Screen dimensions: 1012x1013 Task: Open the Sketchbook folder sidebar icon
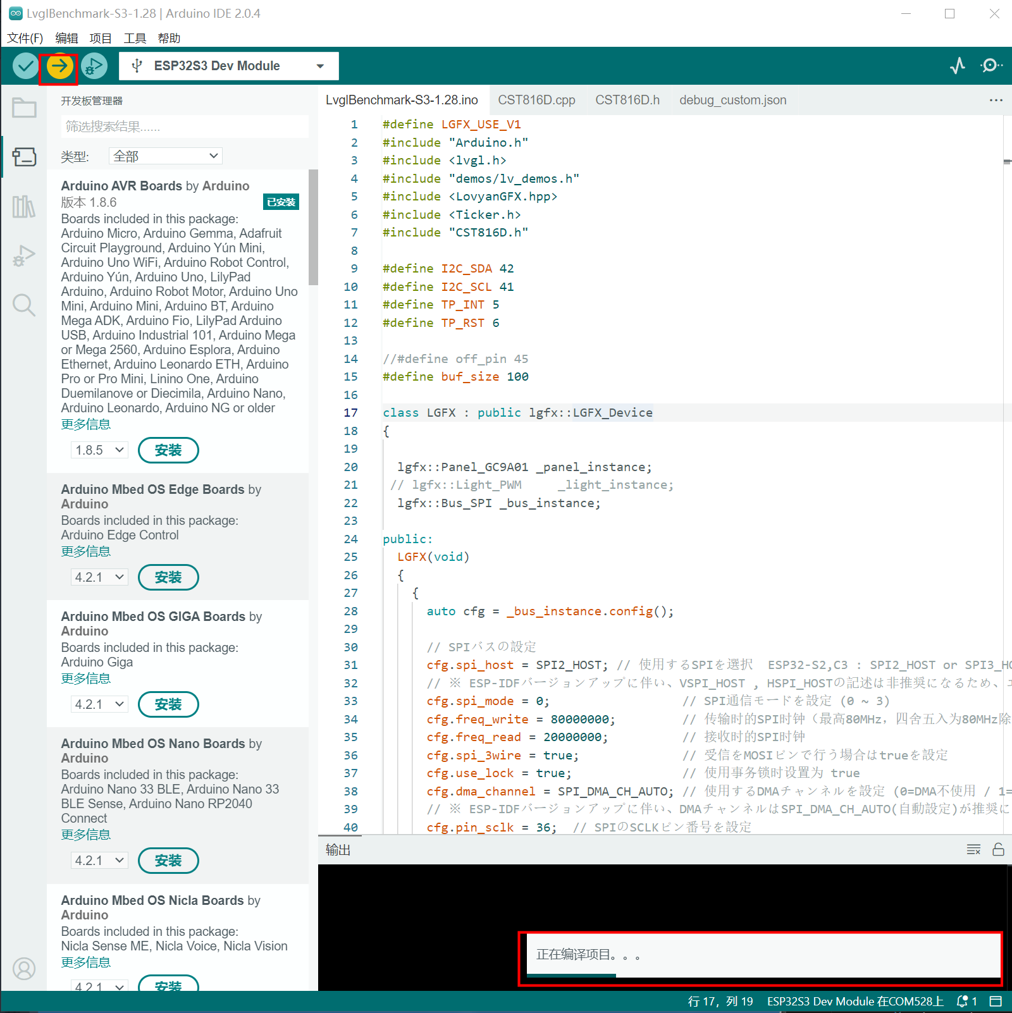24,107
